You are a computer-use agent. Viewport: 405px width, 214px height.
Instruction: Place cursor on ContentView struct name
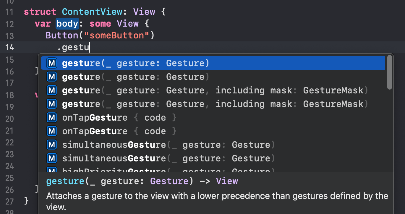click(x=92, y=12)
